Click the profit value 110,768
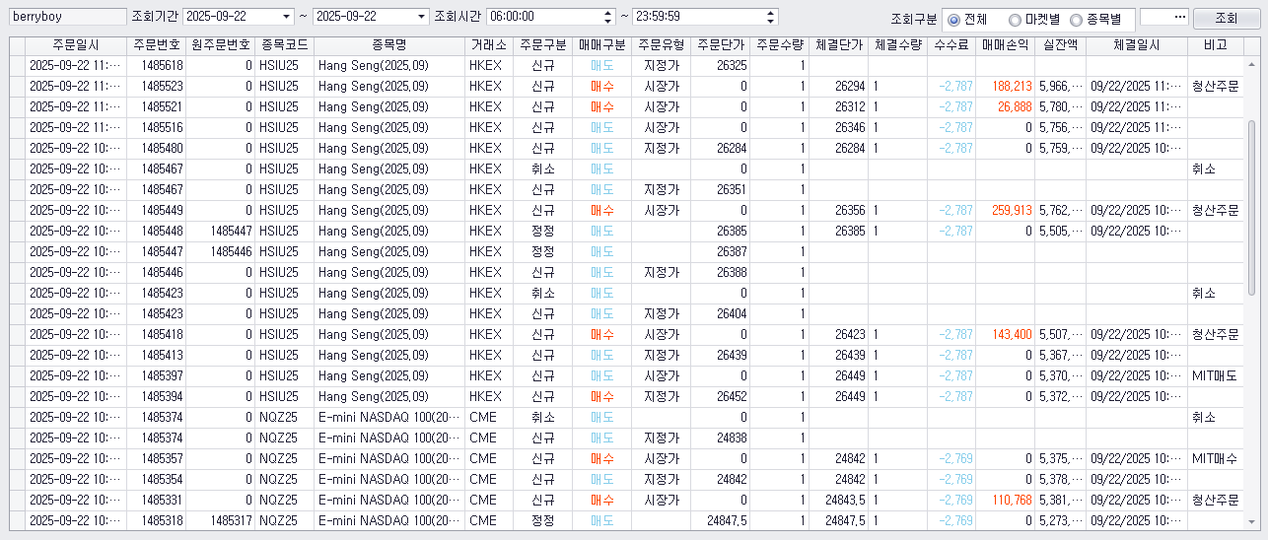The height and width of the screenshot is (540, 1268). click(1006, 500)
